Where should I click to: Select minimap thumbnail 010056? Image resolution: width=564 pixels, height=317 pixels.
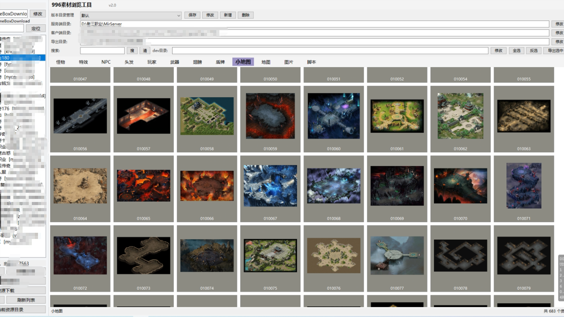(x=80, y=119)
